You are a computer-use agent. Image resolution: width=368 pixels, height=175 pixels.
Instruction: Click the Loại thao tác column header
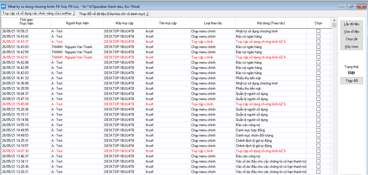[213, 23]
